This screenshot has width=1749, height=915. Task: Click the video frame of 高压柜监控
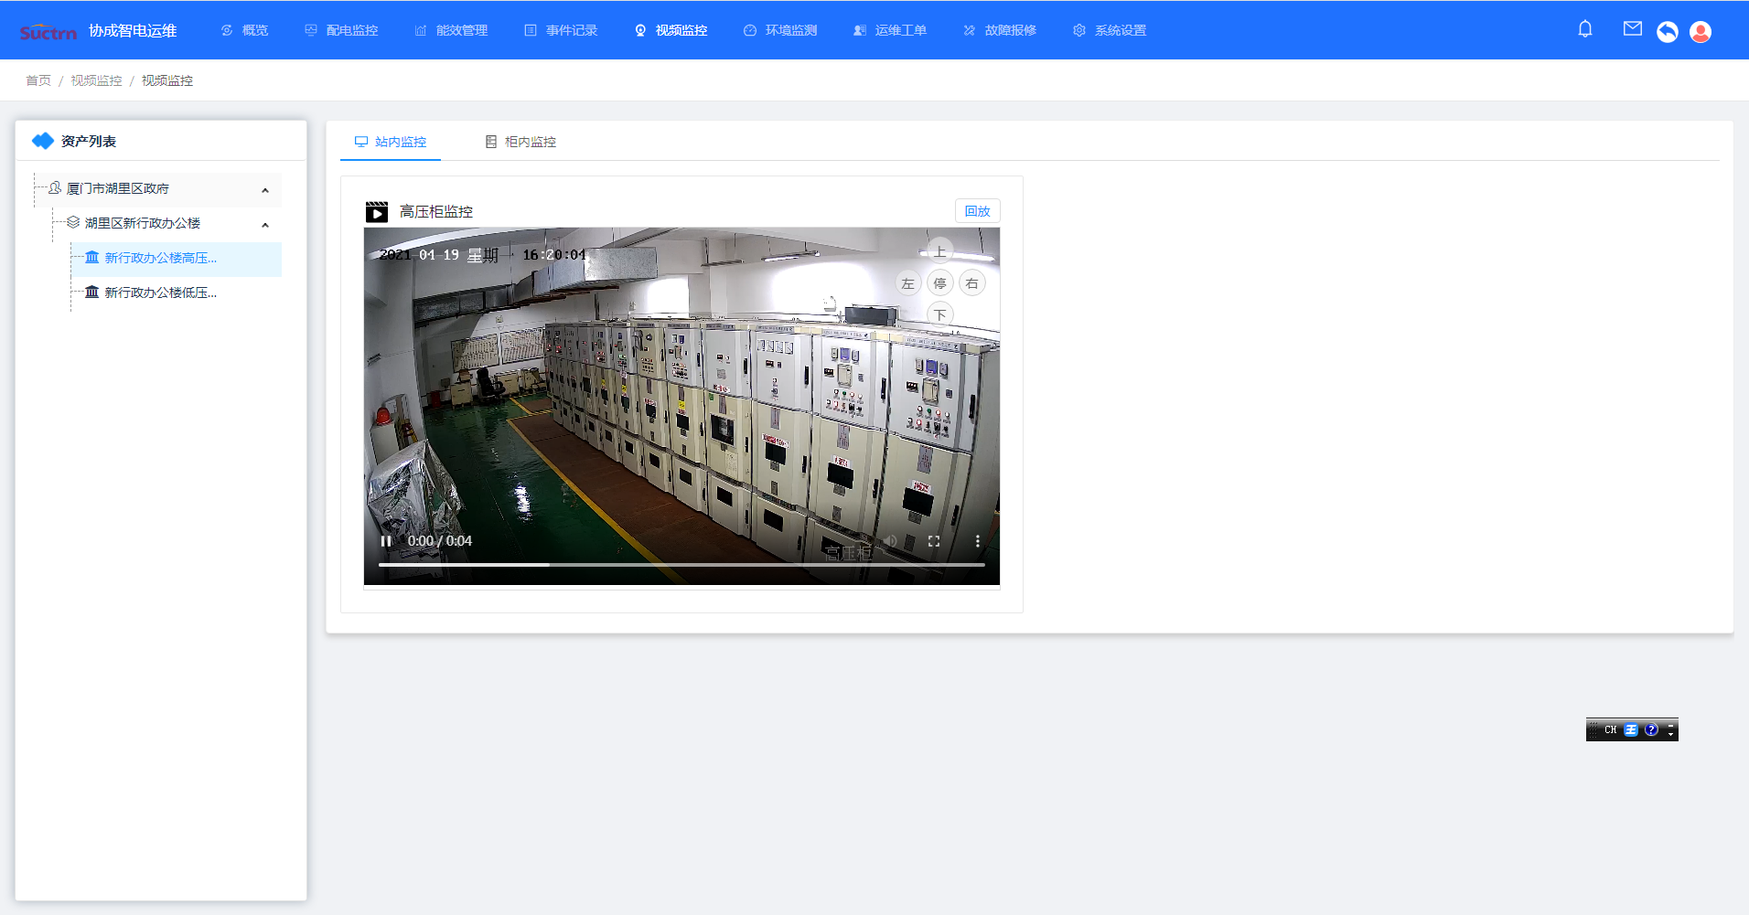[x=681, y=406]
